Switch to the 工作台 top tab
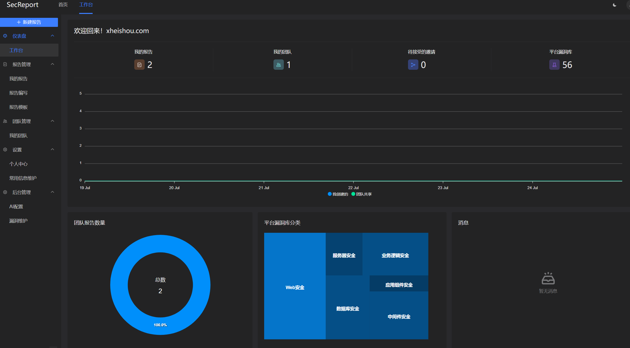The width and height of the screenshot is (630, 348). coord(86,5)
